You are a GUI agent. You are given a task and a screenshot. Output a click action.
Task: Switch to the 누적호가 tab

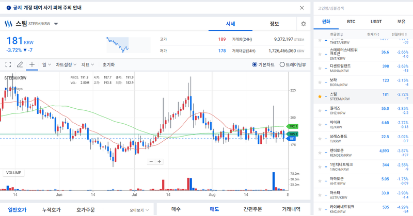[51, 210]
